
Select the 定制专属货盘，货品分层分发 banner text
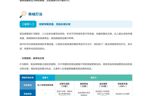click(x=55, y=24)
